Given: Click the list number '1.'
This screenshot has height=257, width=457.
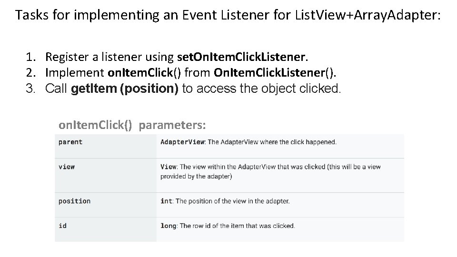Looking at the screenshot, I should coord(31,58).
